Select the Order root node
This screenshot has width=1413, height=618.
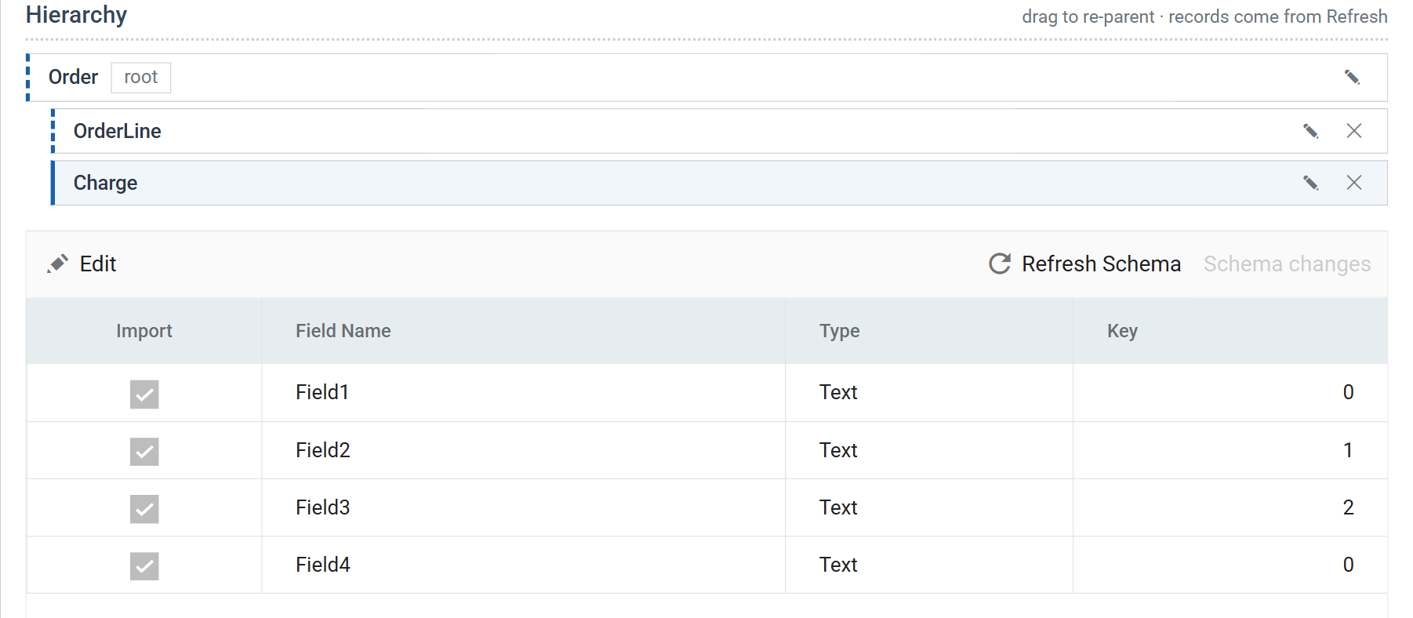pyautogui.click(x=706, y=78)
